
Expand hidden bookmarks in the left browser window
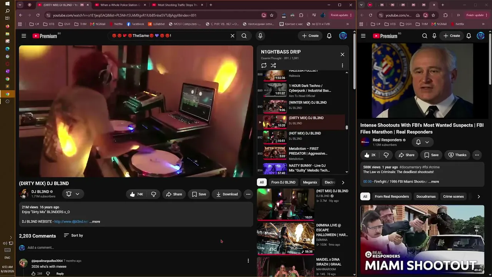coord(347,24)
